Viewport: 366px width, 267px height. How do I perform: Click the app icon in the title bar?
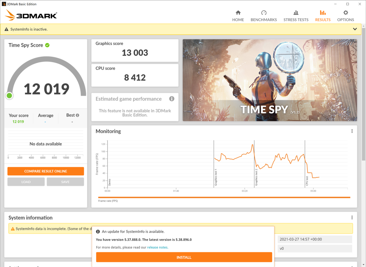point(4,4)
